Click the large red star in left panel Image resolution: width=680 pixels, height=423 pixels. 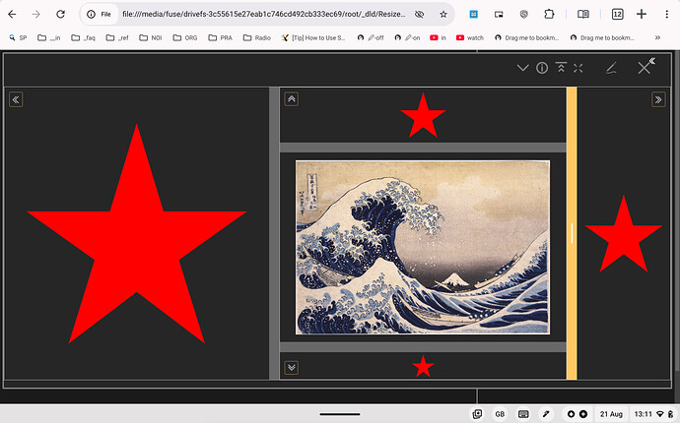click(137, 234)
